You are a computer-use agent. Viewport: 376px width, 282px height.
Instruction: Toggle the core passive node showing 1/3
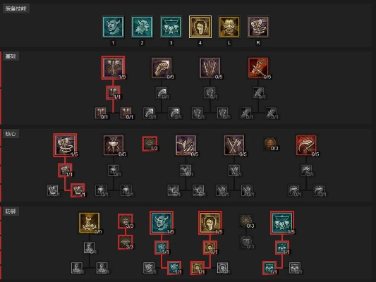click(150, 144)
